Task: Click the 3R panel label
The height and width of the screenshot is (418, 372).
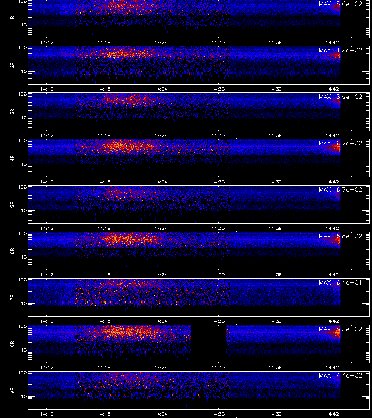Action: click(x=12, y=111)
